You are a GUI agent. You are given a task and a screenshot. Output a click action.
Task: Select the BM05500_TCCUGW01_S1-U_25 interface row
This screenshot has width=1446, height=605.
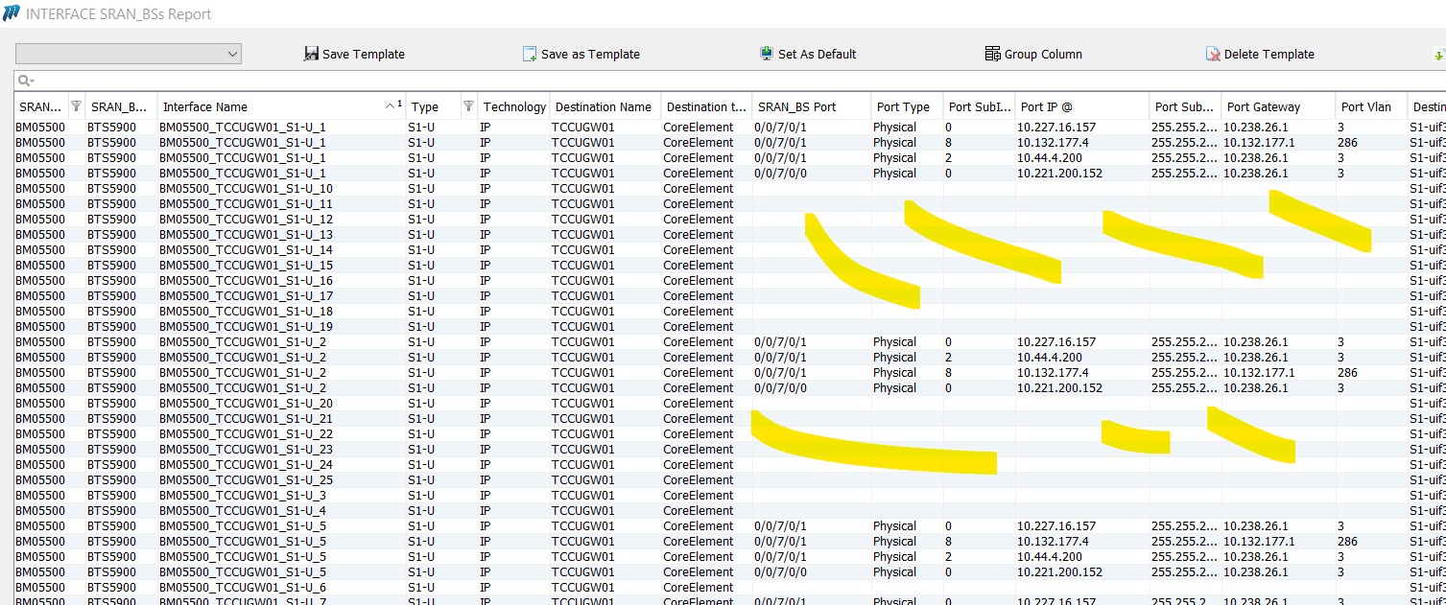(x=246, y=480)
